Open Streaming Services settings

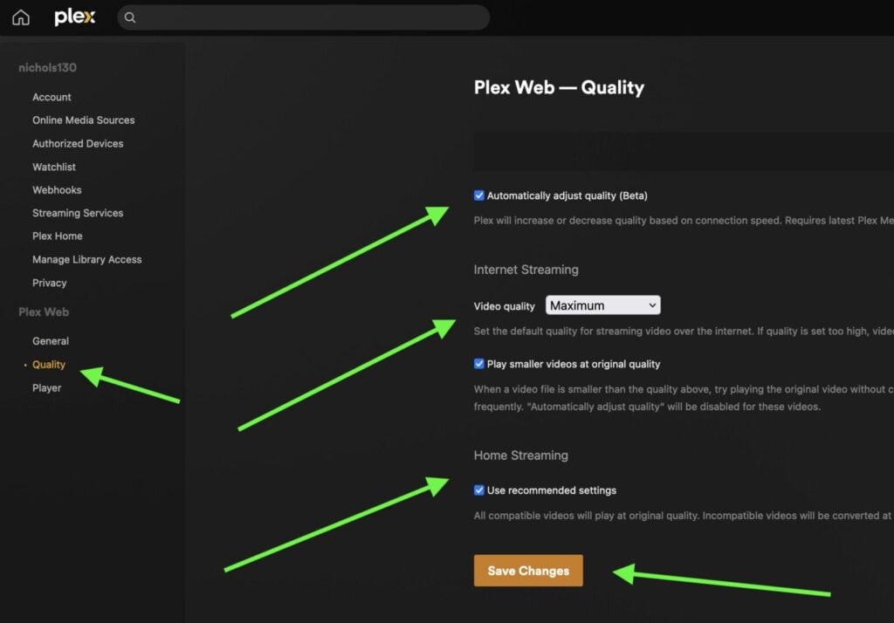click(x=78, y=213)
